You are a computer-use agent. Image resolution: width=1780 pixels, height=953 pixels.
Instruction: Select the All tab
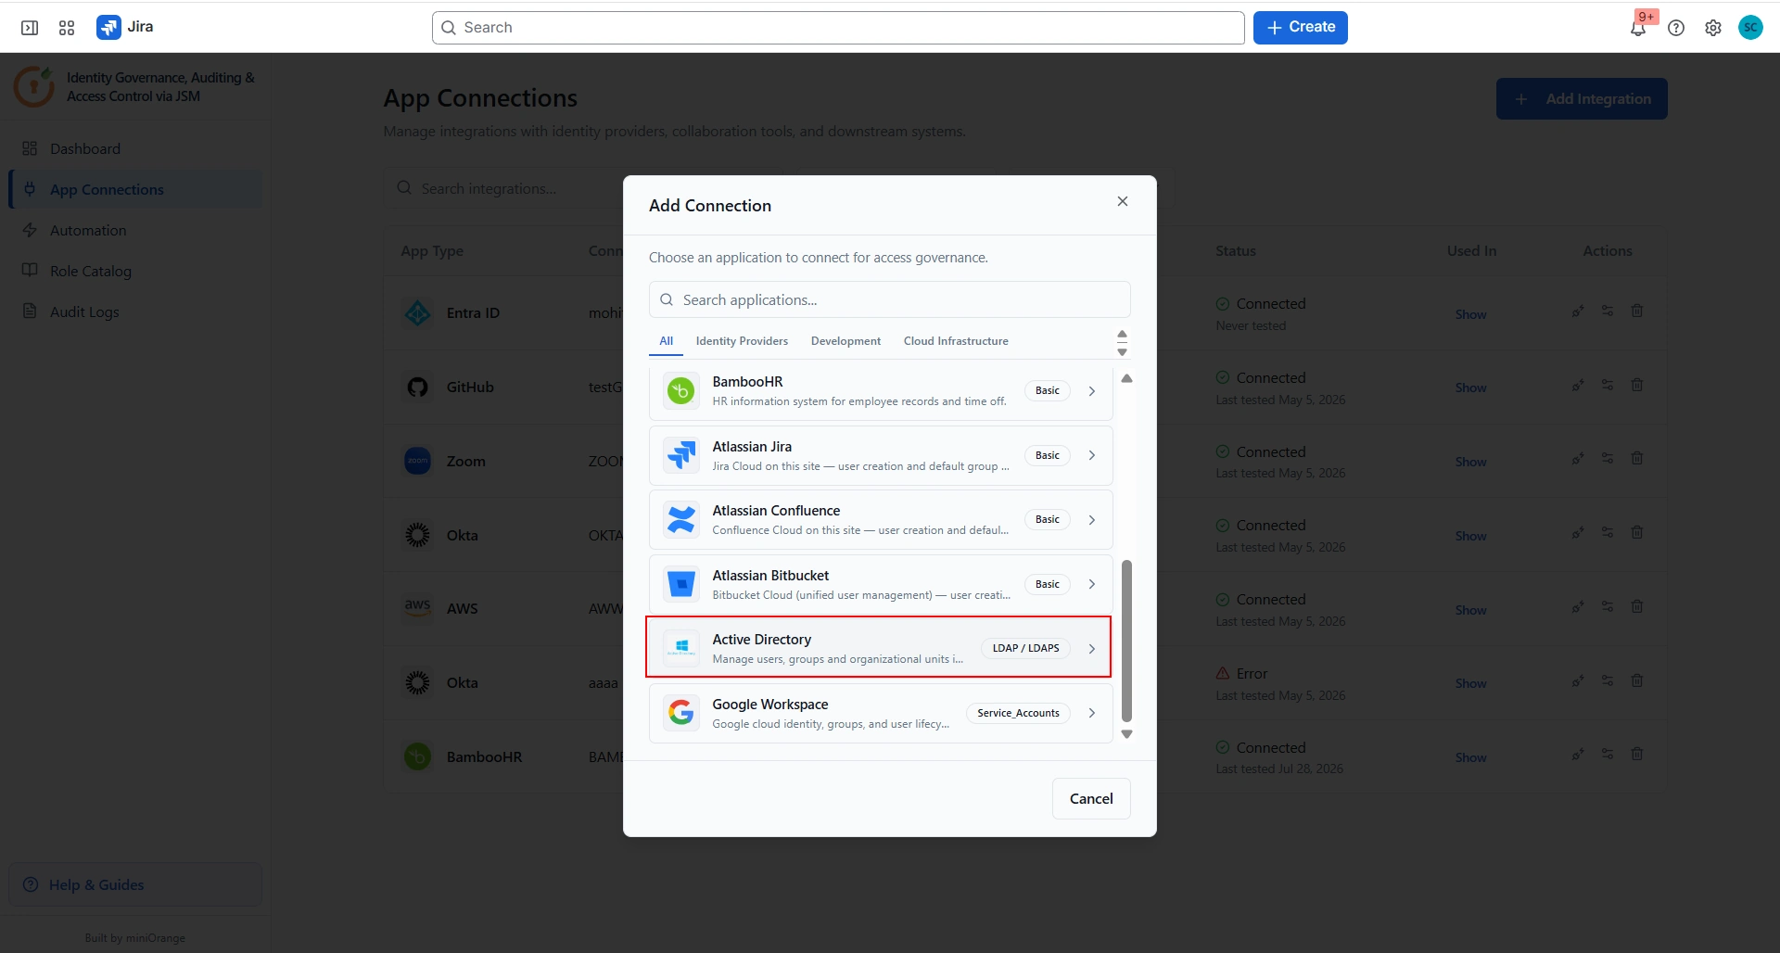tap(666, 341)
